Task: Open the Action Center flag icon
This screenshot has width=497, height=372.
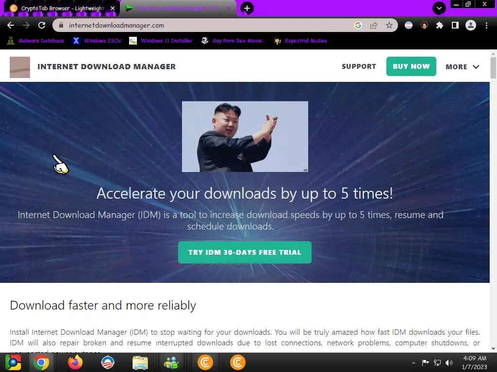Action: 425,362
